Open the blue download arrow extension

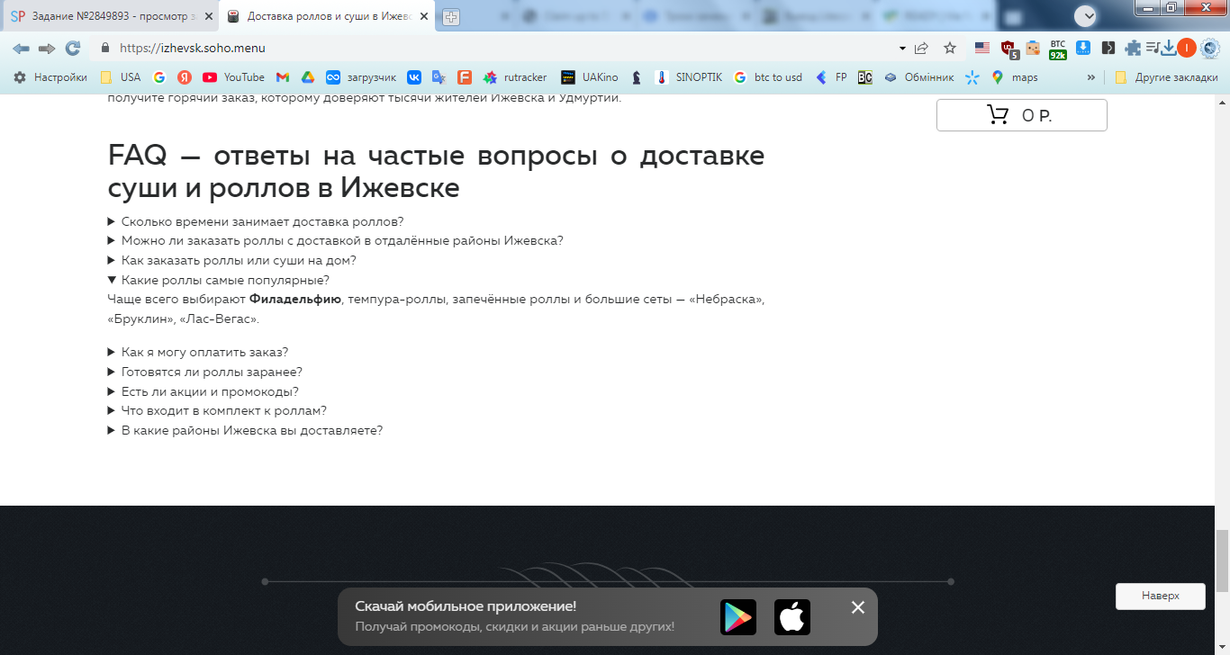[1084, 48]
